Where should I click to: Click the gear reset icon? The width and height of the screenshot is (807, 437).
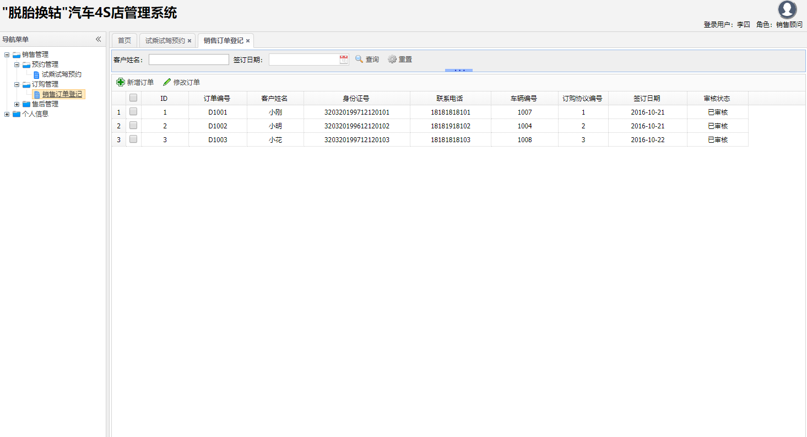(x=392, y=59)
